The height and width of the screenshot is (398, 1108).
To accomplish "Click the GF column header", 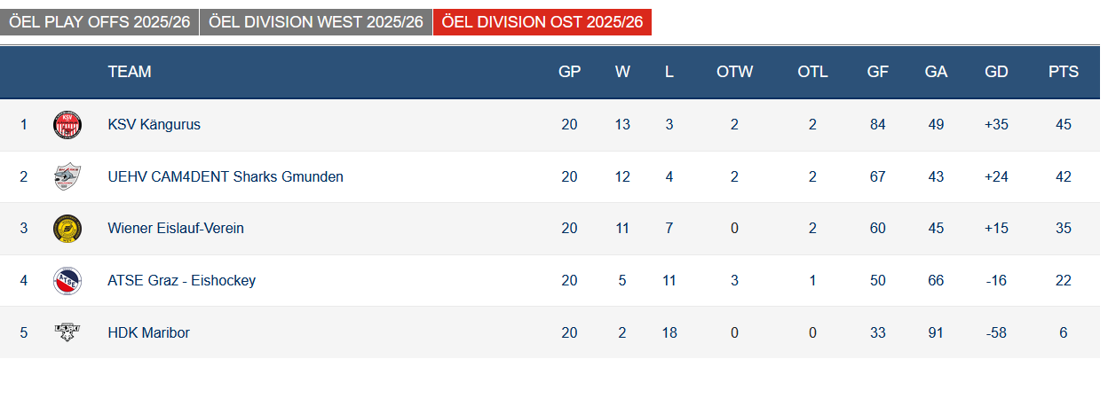I will tap(877, 73).
